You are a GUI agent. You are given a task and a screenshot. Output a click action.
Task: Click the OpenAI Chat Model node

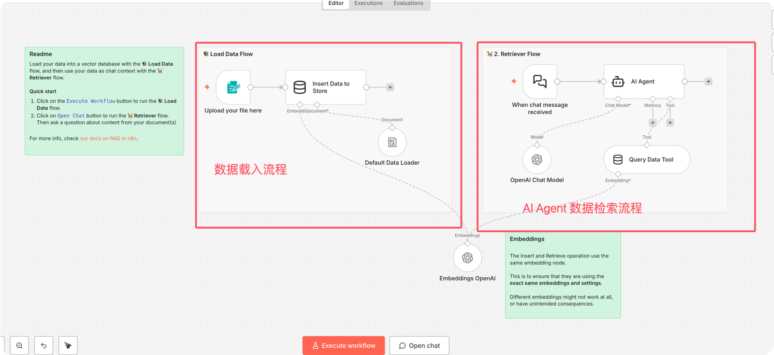coord(537,160)
